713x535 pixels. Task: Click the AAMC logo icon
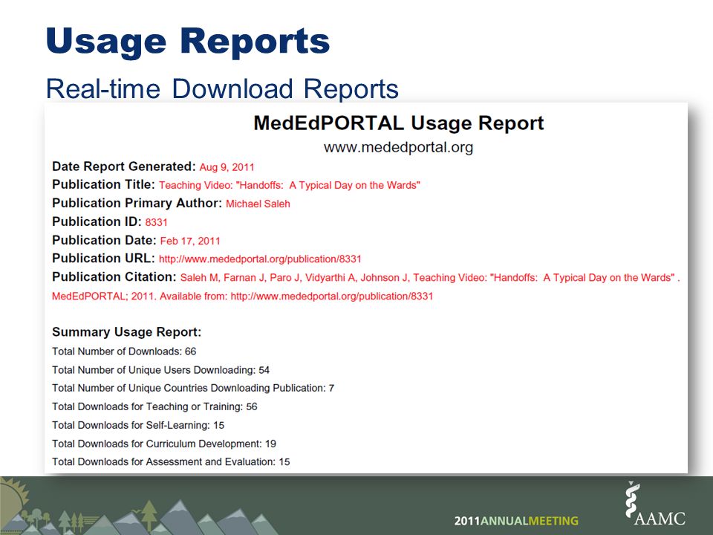(x=655, y=505)
